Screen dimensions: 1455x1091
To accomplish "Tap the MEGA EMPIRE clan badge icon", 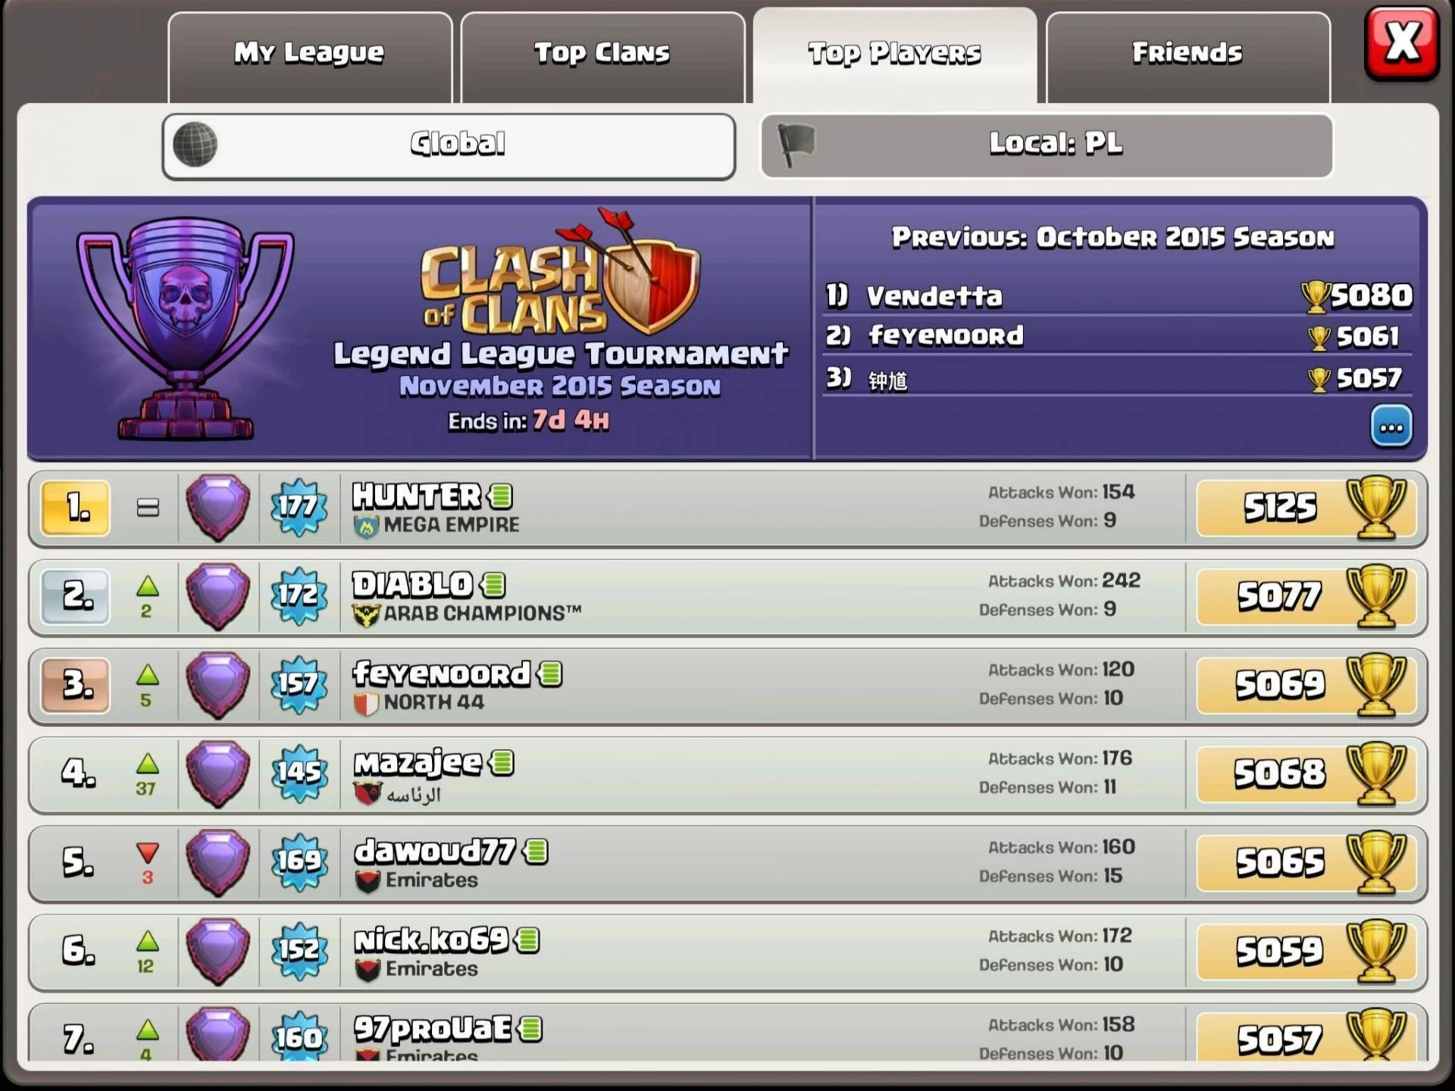I will [x=367, y=526].
